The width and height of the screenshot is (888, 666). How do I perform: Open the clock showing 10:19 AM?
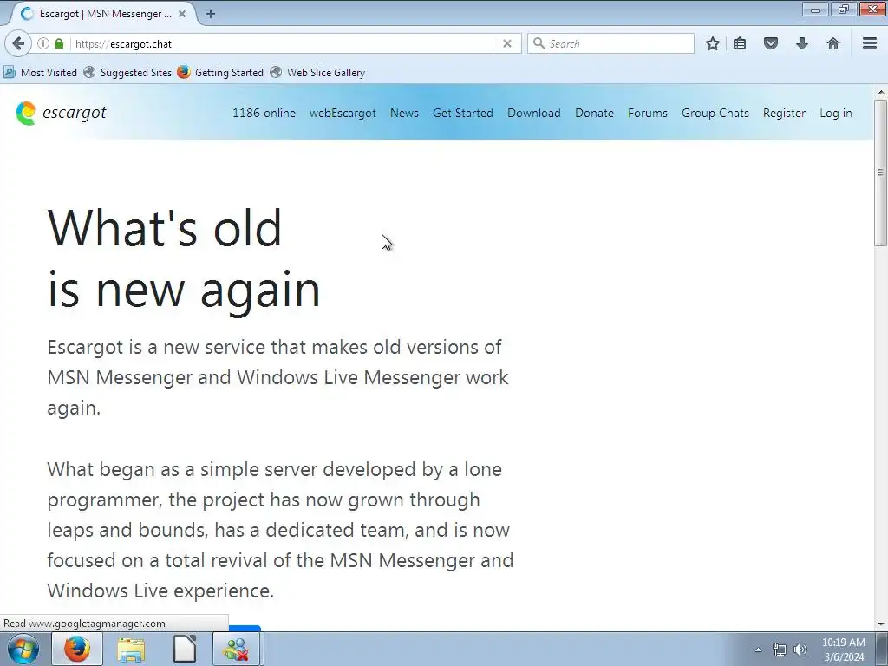pyautogui.click(x=844, y=650)
